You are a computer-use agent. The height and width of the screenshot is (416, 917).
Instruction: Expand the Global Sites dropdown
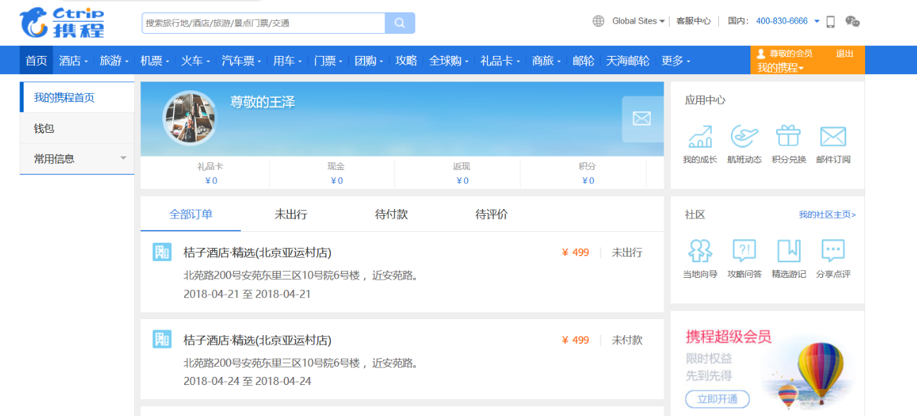(638, 22)
